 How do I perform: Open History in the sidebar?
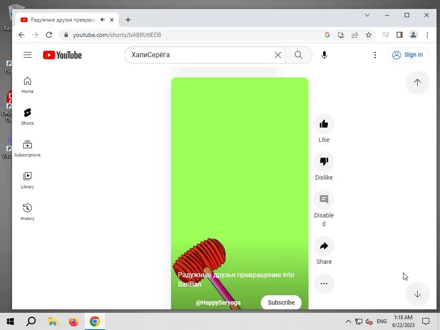[27, 212]
